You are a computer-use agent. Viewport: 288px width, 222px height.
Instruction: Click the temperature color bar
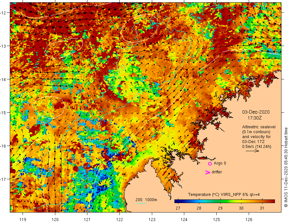point(225,201)
